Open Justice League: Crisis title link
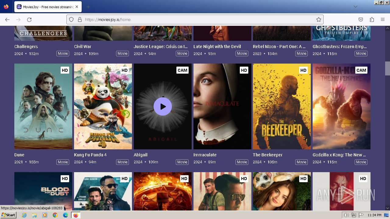This screenshot has height=219, width=390. [x=161, y=47]
